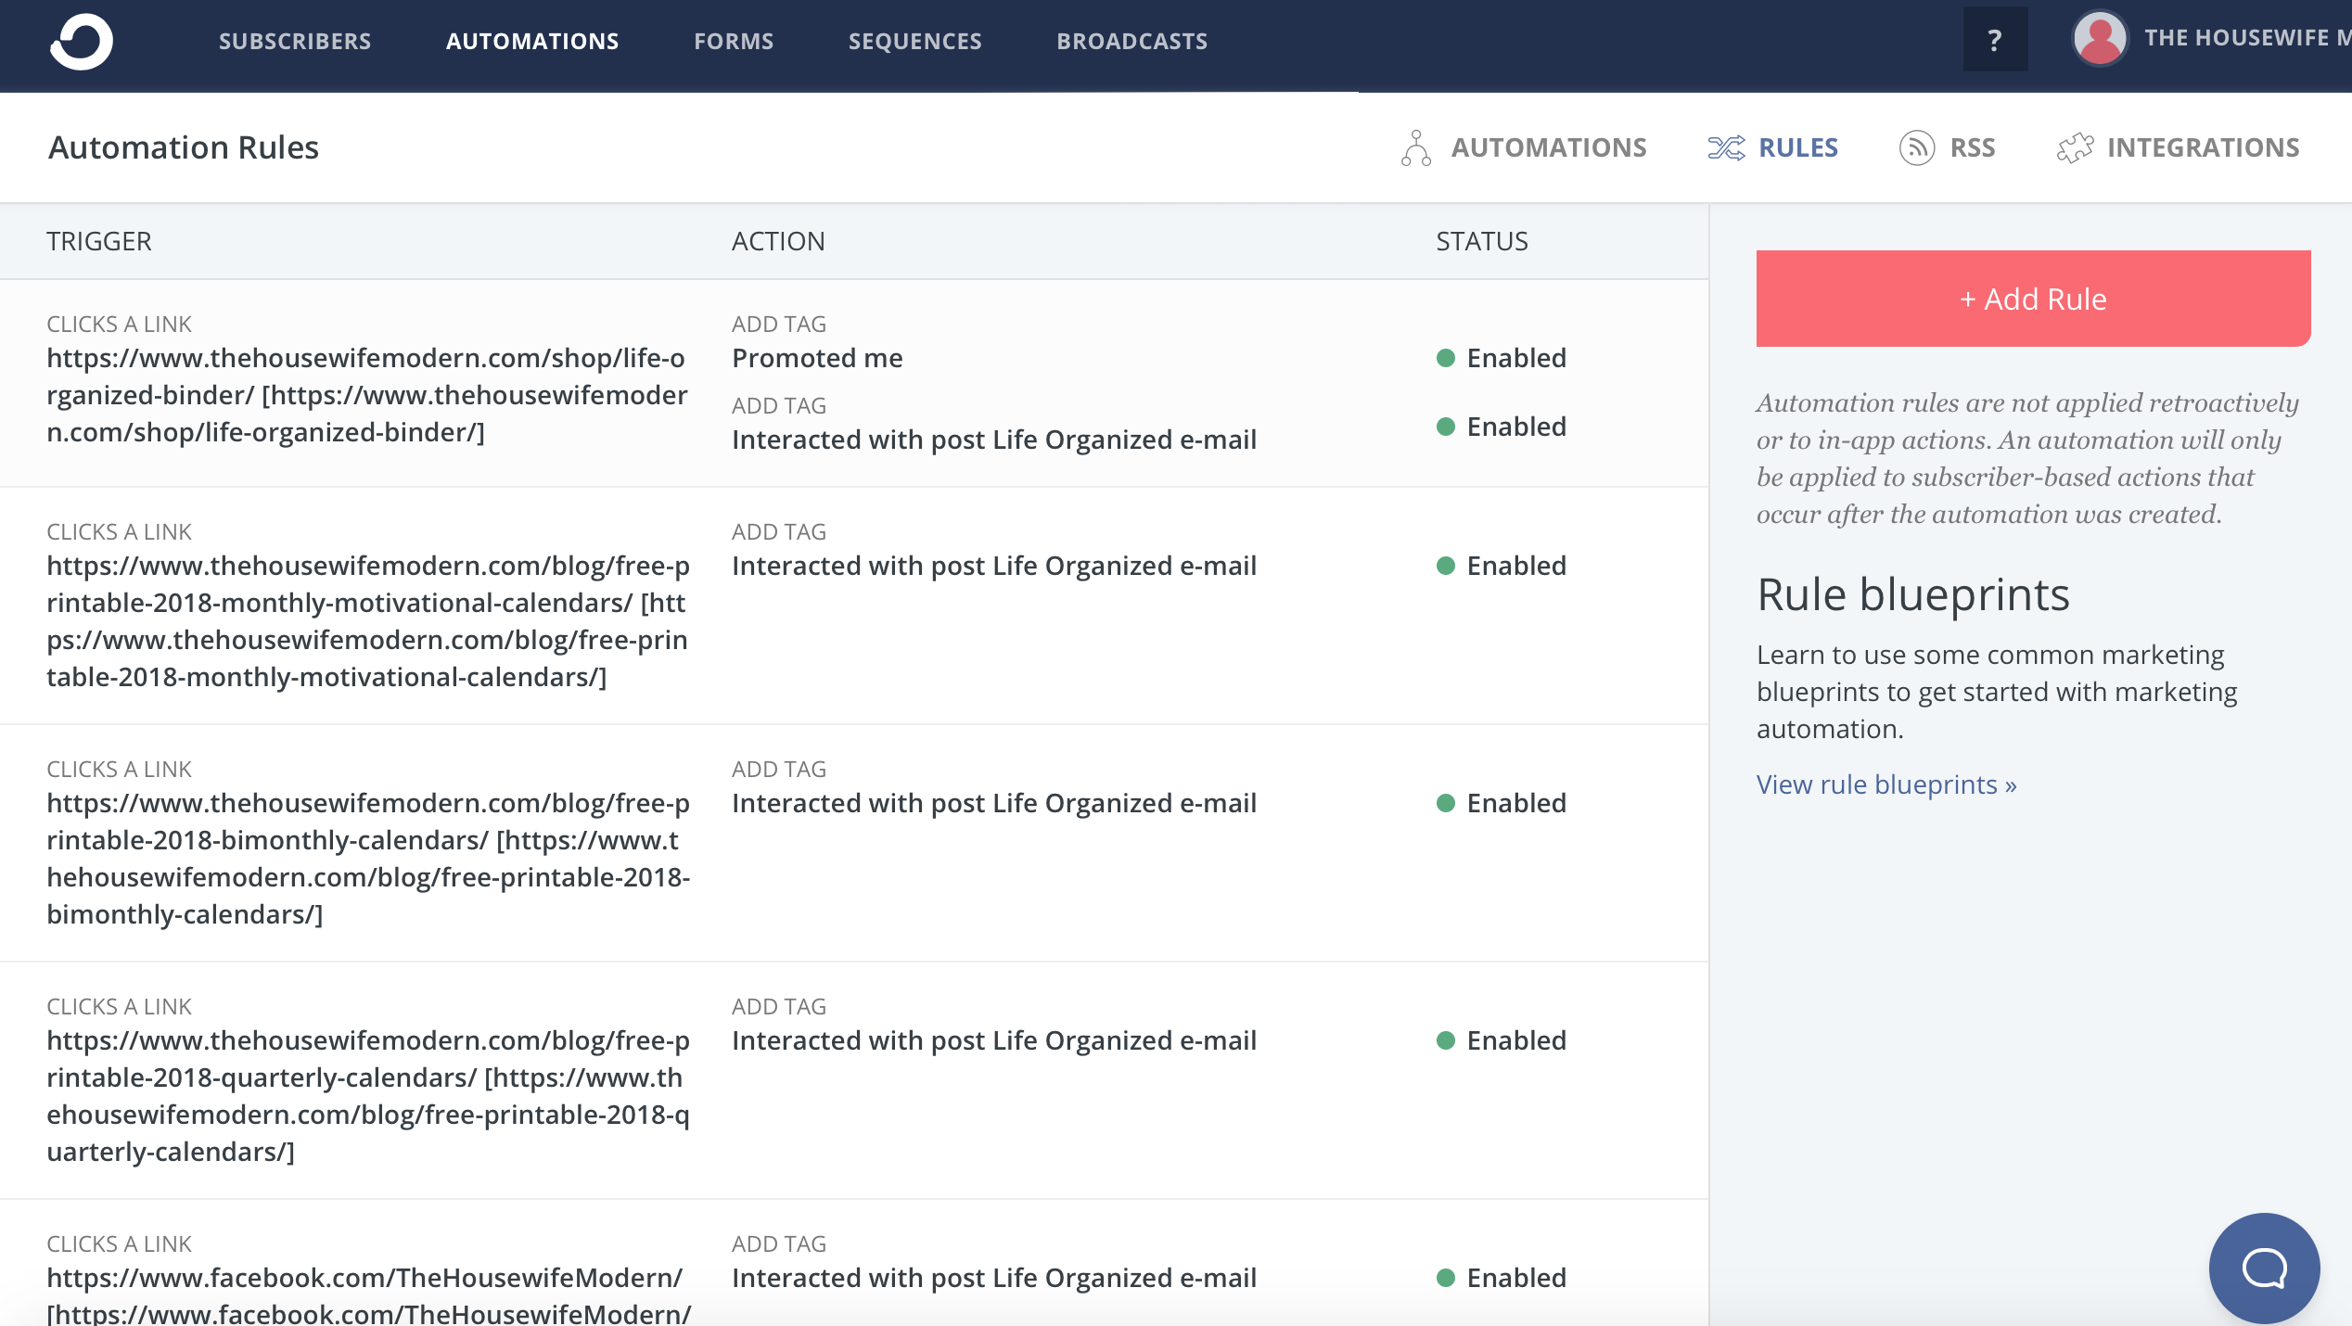The width and height of the screenshot is (2352, 1326).
Task: Toggle second Enabled status of life-organized-binder rule
Action: tap(1502, 427)
